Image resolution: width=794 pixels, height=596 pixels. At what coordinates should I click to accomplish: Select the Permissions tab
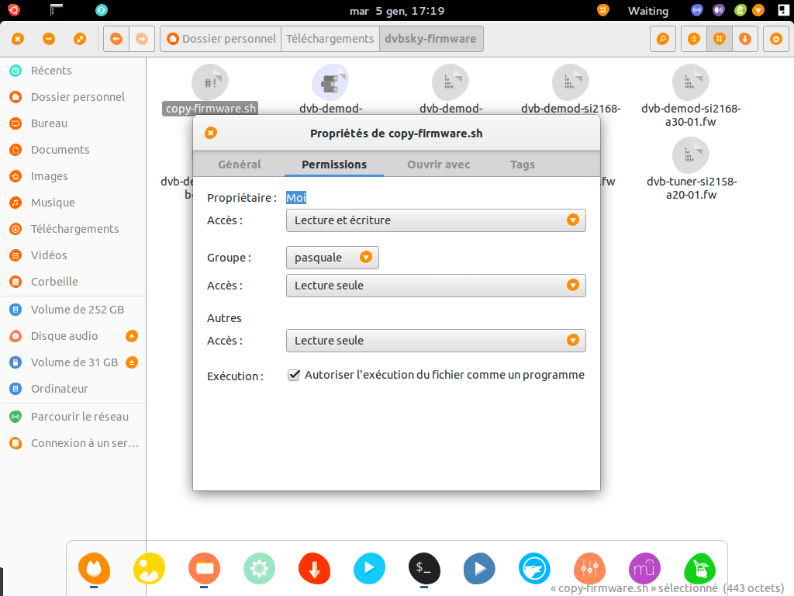coord(334,165)
